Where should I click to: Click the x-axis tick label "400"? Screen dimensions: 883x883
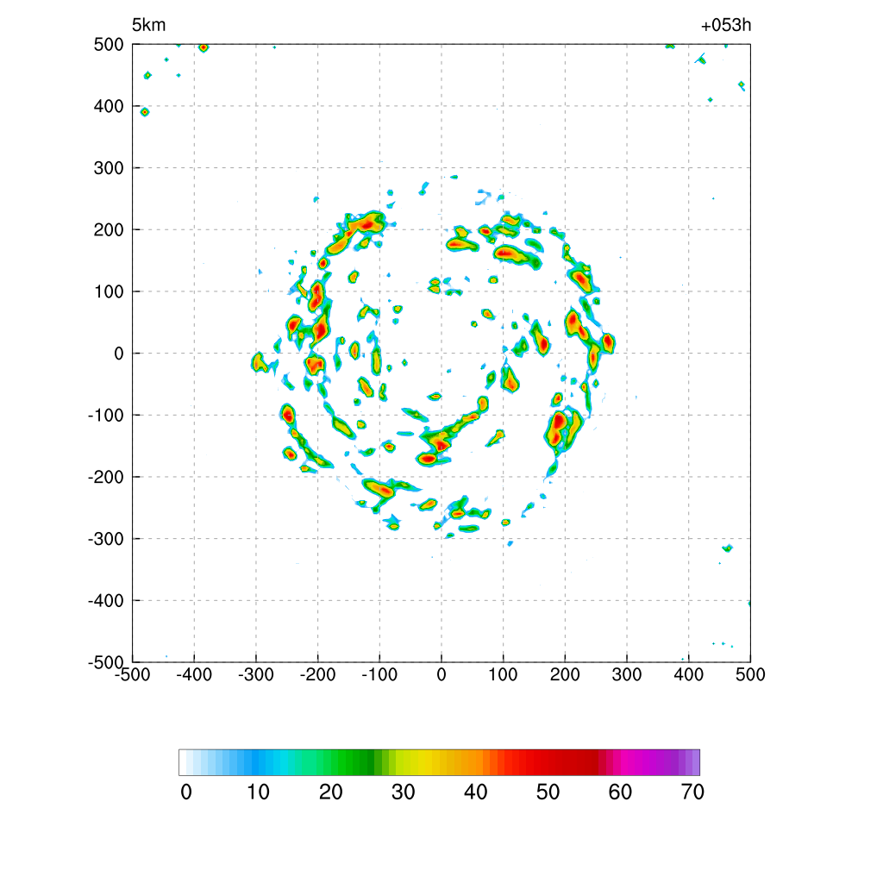[689, 674]
